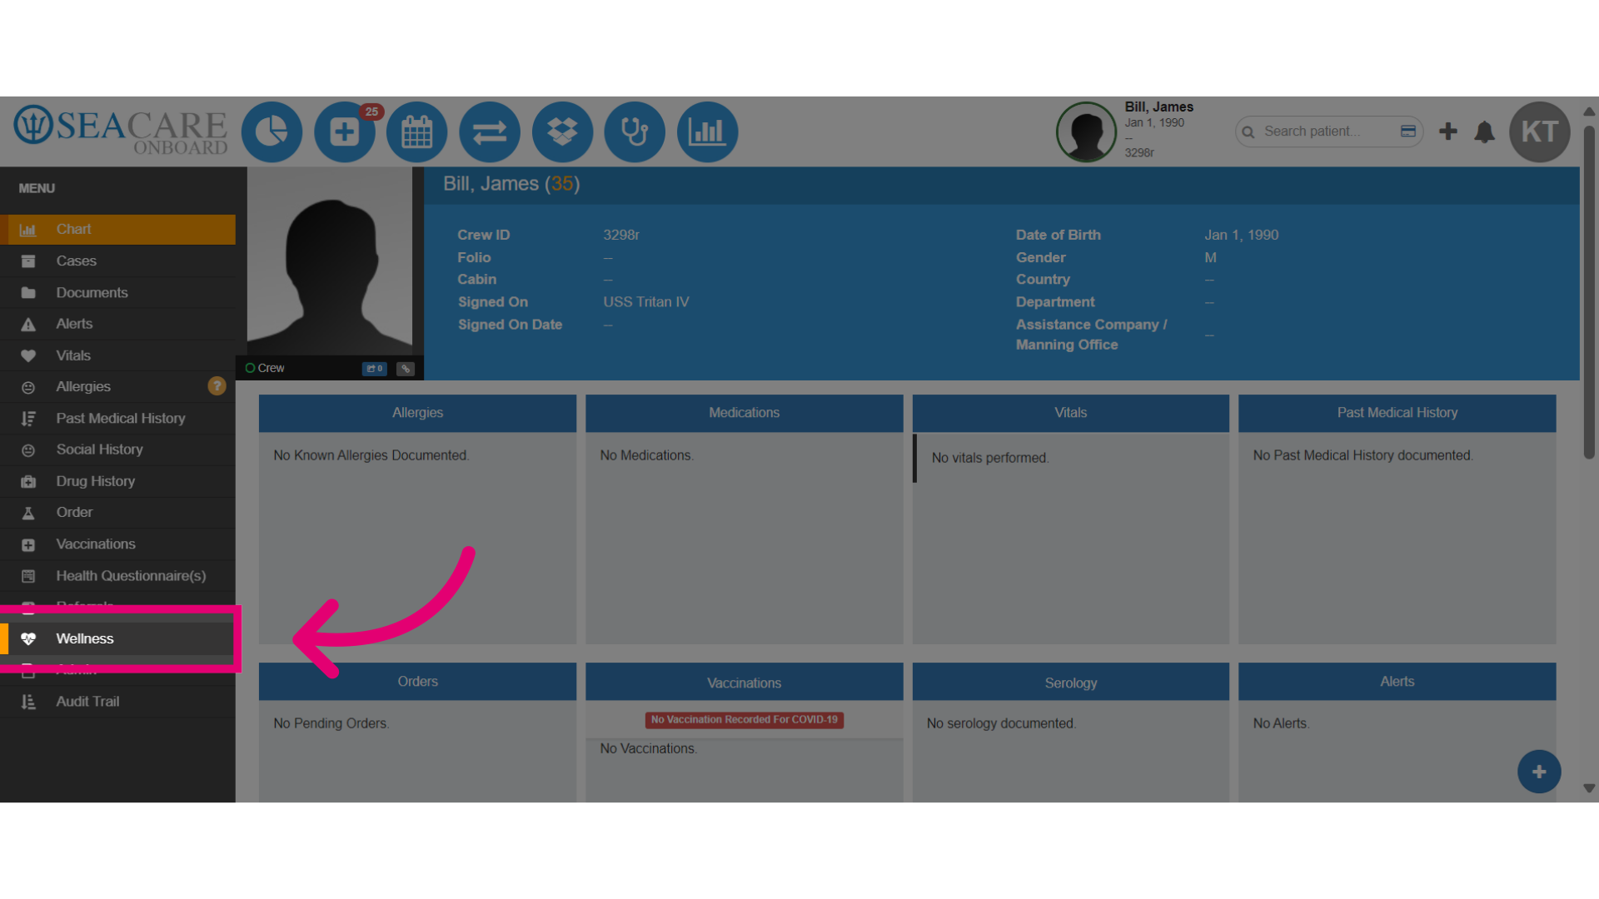Open Order in the sidebar menu
The height and width of the screenshot is (899, 1599).
(x=117, y=513)
